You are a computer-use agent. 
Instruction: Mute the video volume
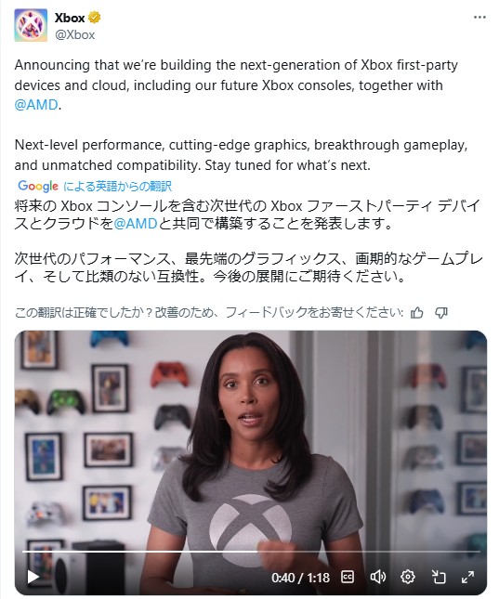pyautogui.click(x=378, y=577)
